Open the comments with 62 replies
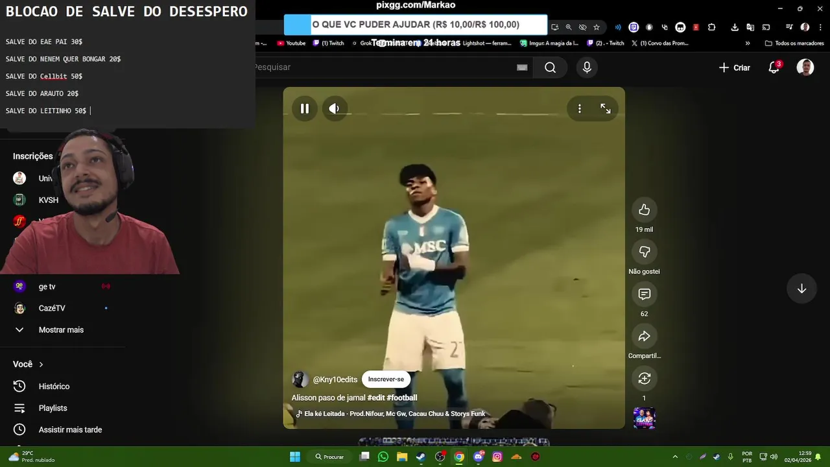Screen dimensions: 830x467 tap(644, 294)
